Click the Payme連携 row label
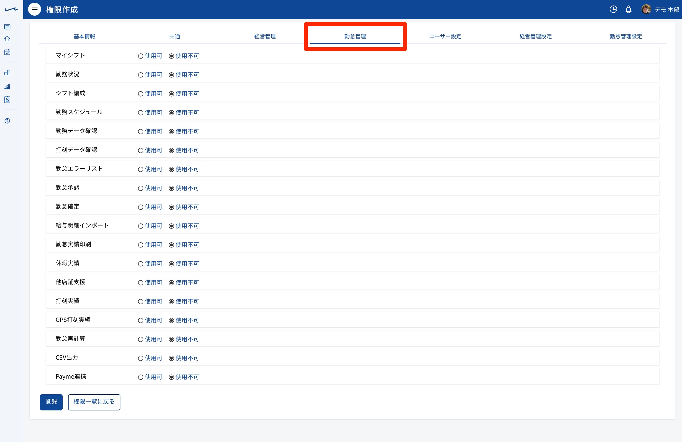Screen dimensions: 682x442 [71, 377]
